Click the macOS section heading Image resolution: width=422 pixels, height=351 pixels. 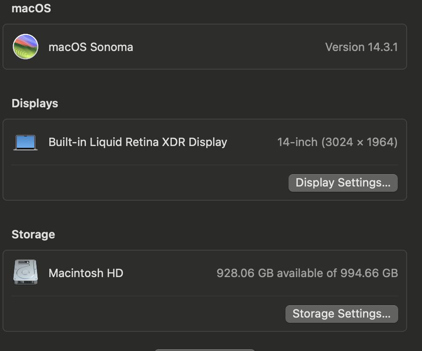tap(31, 8)
